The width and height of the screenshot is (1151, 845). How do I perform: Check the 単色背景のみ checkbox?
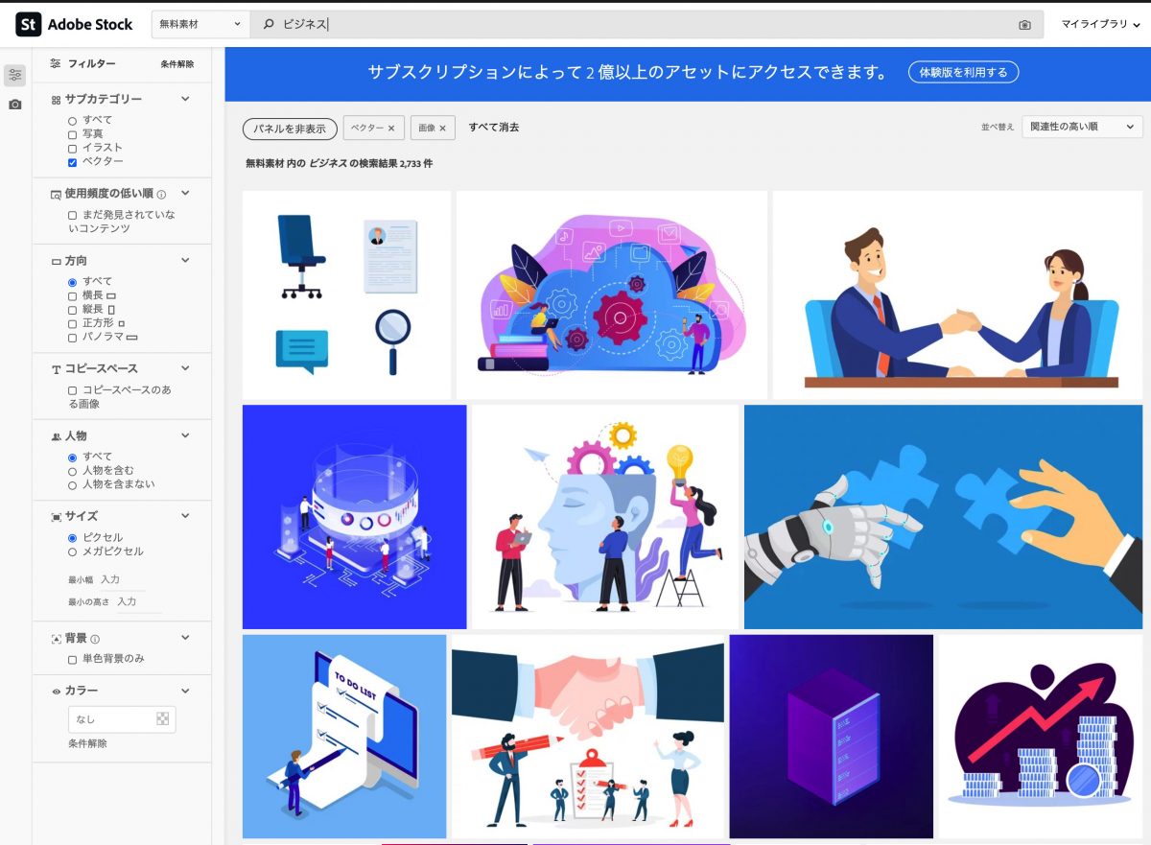click(x=72, y=660)
